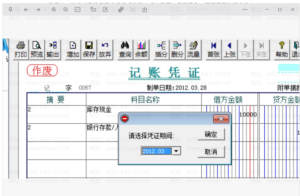Image resolution: width=300 pixels, height=196 pixels.
Task: Open 查询 search with binoculars icon
Action: coord(125,50)
